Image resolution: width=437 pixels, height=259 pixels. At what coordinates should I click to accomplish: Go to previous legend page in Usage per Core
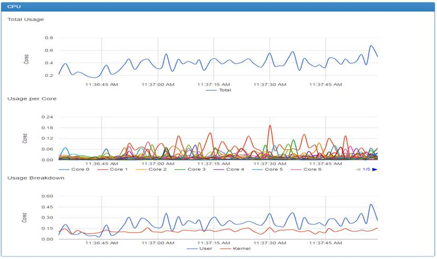pos(358,169)
